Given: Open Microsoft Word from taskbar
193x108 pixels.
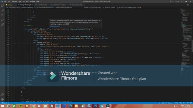Looking at the screenshot, I should click(89, 106).
